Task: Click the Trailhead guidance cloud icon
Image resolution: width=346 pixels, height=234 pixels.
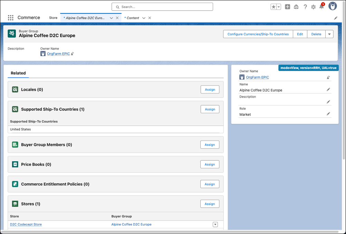Action: pyautogui.click(x=296, y=7)
